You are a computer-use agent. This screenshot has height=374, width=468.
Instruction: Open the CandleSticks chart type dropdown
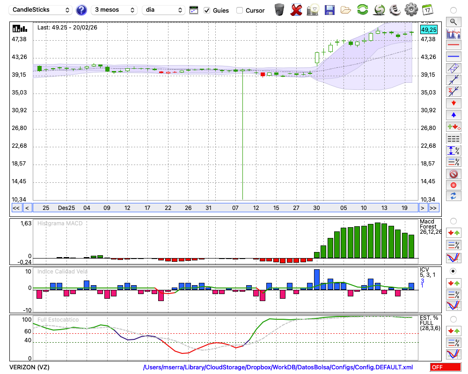(x=41, y=10)
